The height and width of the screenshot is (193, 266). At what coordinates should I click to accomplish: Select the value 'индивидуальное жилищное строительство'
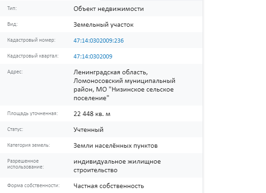pyautogui.click(x=117, y=166)
